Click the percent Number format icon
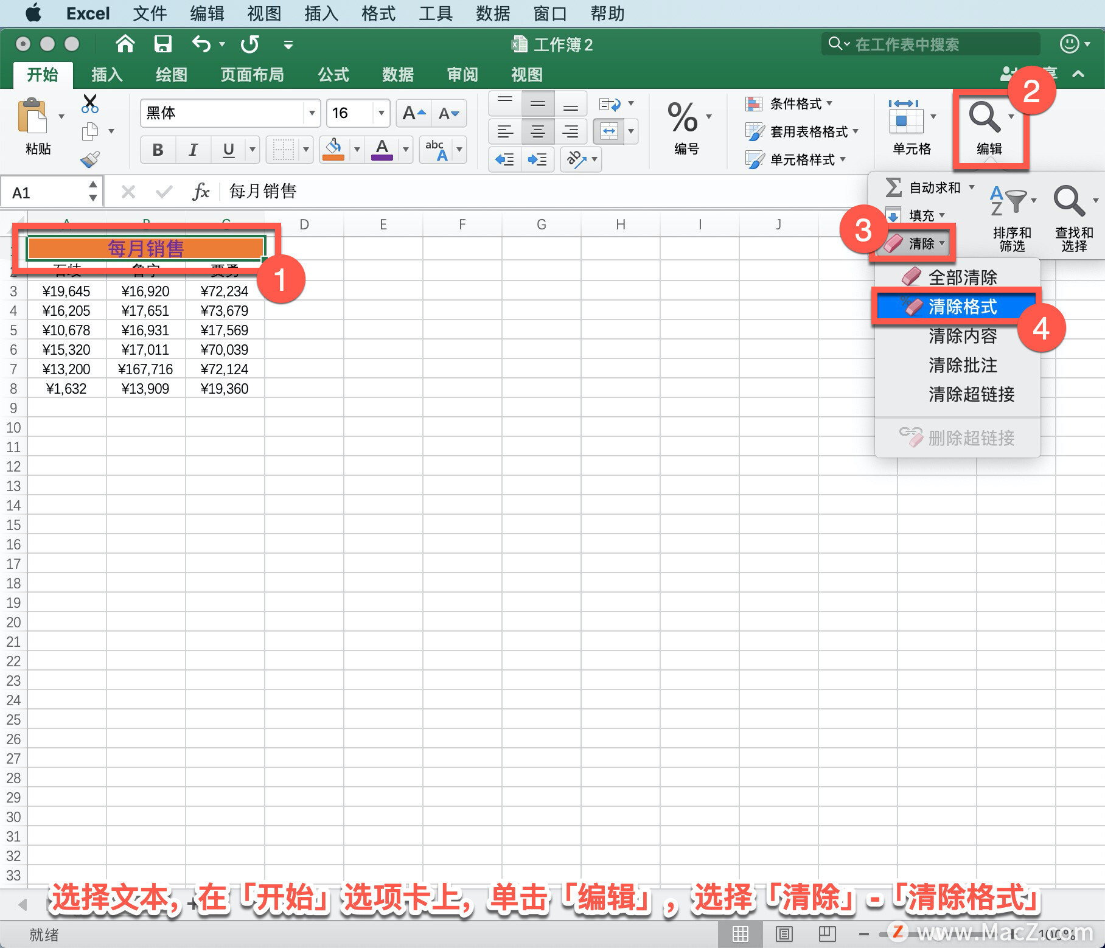Screen dimensions: 1105x948 tap(683, 117)
